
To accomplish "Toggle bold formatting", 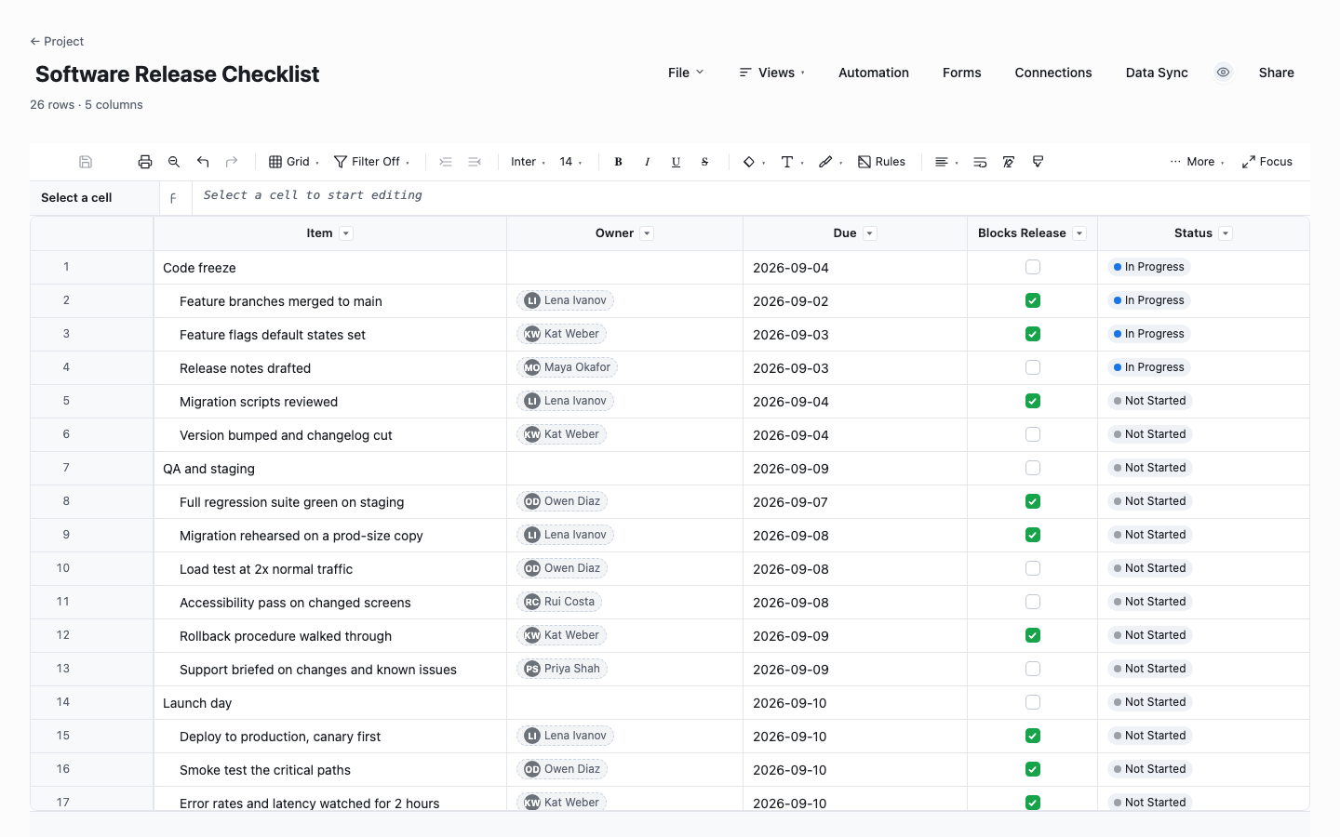I will point(618,162).
